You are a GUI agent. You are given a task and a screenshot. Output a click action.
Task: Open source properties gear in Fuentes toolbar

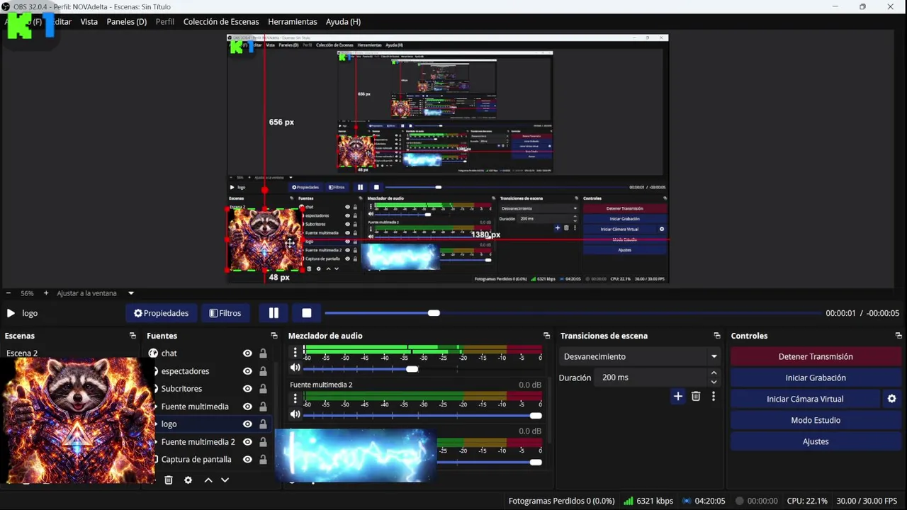click(188, 480)
